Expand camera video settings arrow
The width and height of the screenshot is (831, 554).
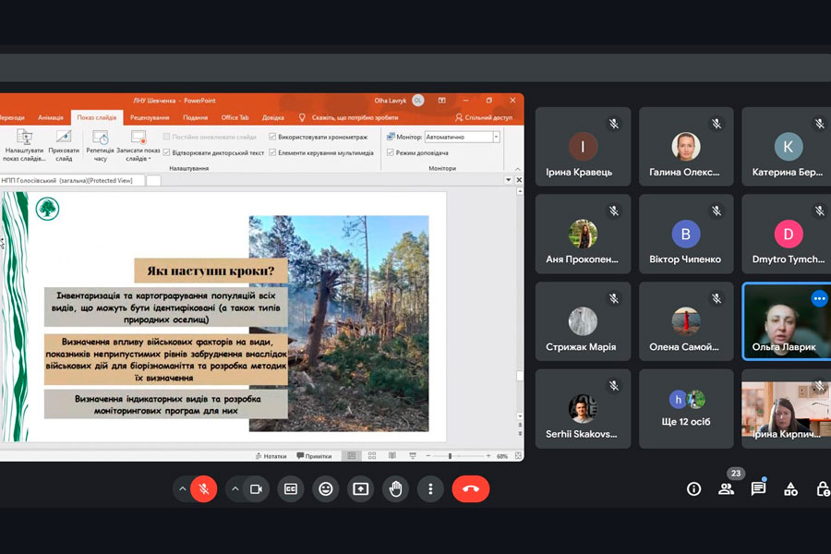click(x=235, y=489)
